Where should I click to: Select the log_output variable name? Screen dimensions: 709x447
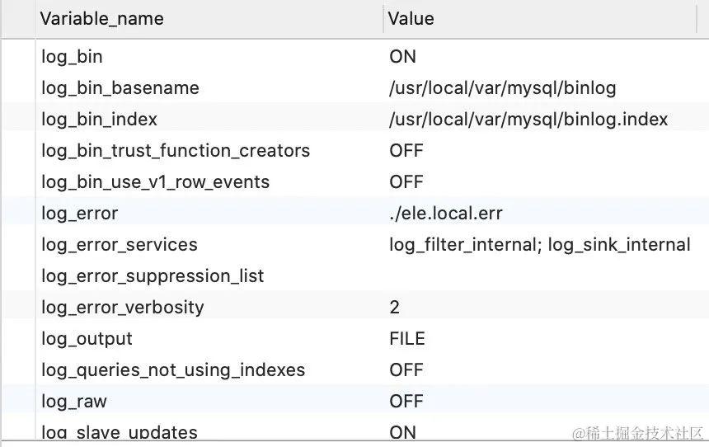tap(87, 339)
